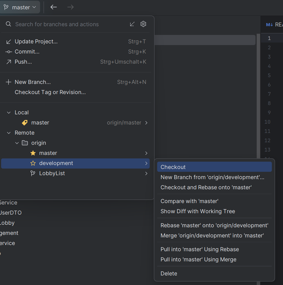Click New Branch action
Screen dimensions: 283x285
33,82
